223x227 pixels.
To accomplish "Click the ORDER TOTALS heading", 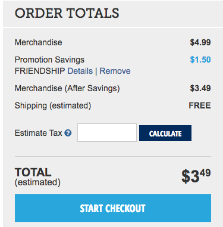I will (67, 13).
